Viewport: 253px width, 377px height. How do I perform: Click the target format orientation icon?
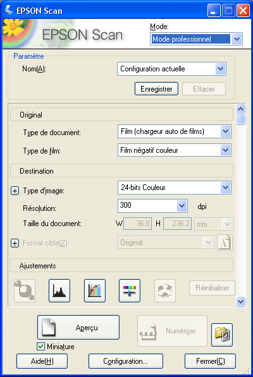point(225,242)
